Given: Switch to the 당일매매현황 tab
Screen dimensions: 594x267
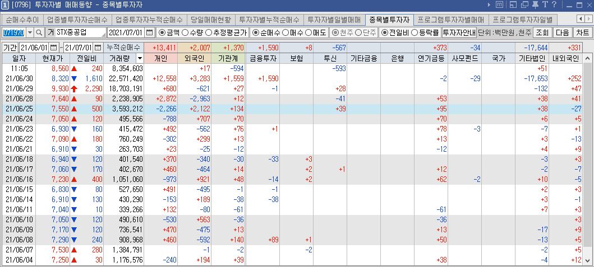Looking at the screenshot, I should (211, 19).
